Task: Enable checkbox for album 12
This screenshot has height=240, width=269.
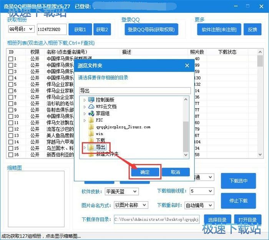Action: point(11,129)
